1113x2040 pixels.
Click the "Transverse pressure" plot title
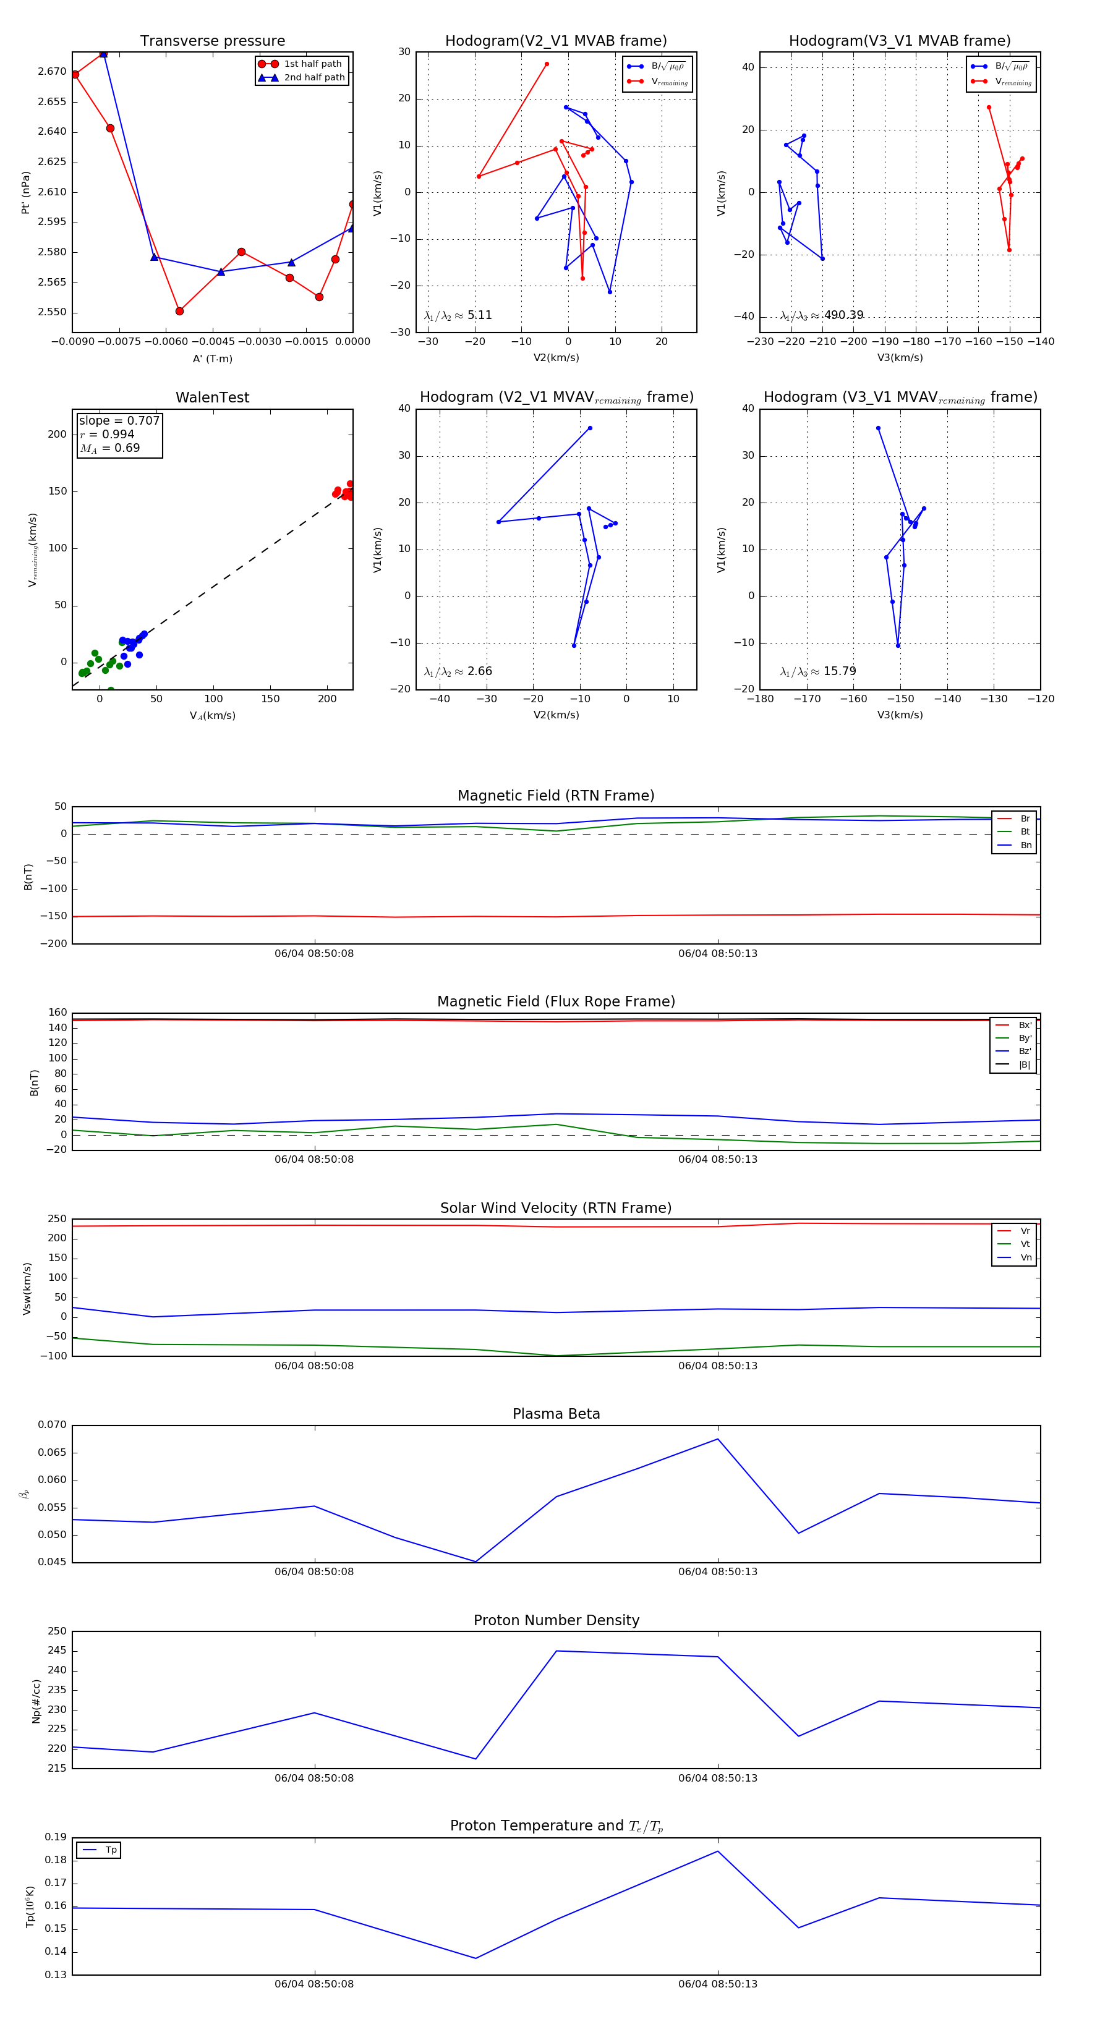212,41
